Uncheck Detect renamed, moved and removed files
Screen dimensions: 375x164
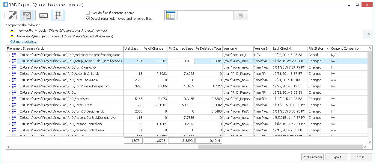(88, 19)
